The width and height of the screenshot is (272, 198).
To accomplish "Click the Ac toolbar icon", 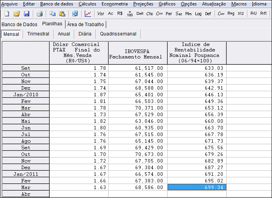I will coord(110,14).
